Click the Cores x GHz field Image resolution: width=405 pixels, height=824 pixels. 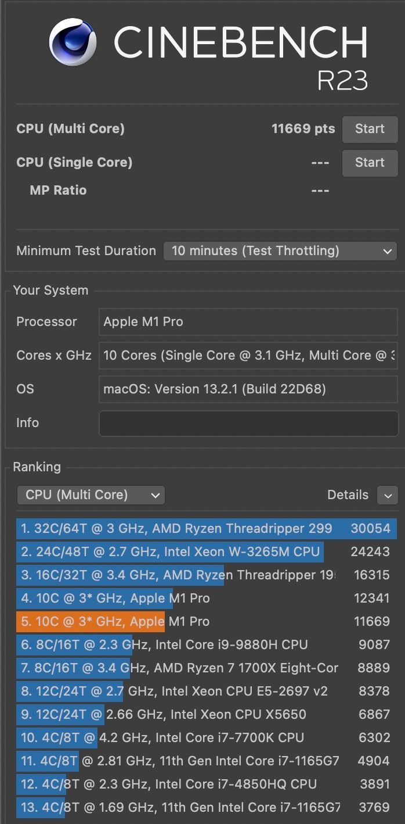coord(248,355)
